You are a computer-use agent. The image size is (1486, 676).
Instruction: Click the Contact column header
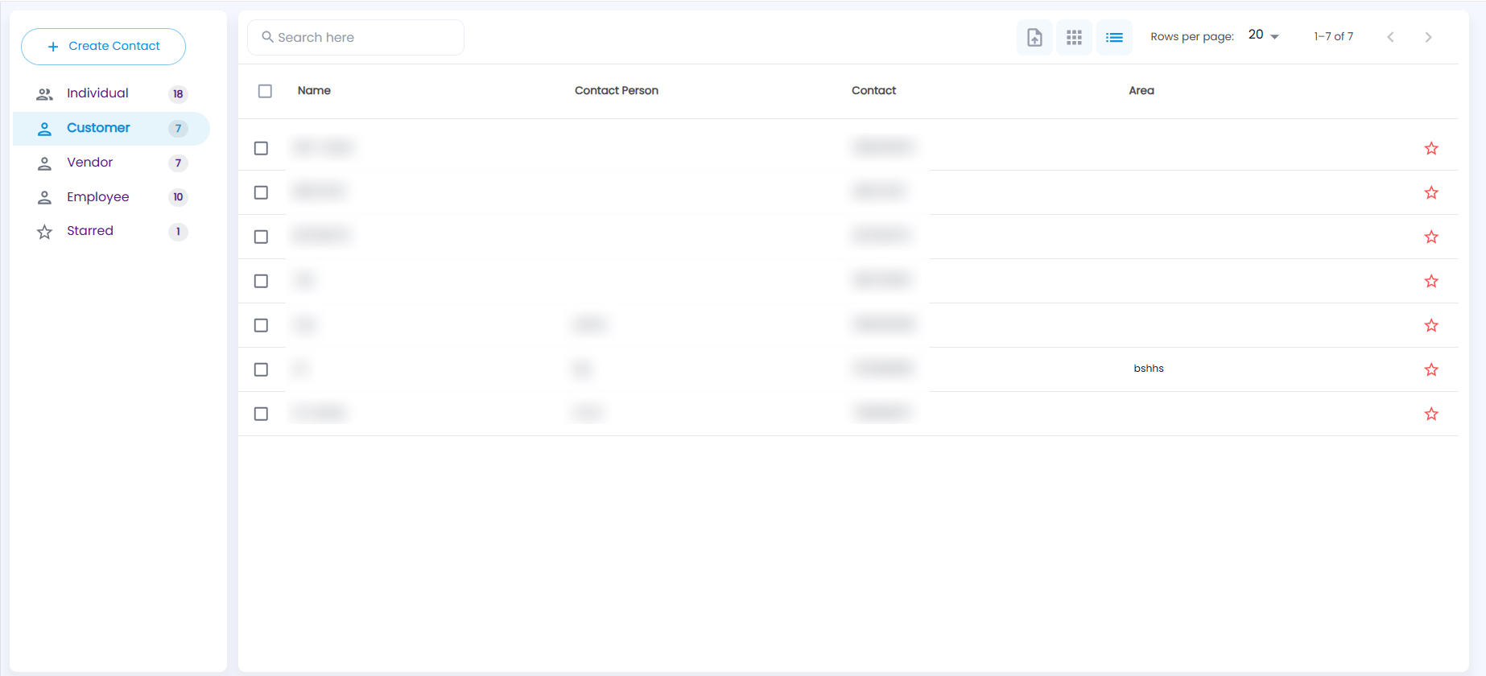coord(873,91)
